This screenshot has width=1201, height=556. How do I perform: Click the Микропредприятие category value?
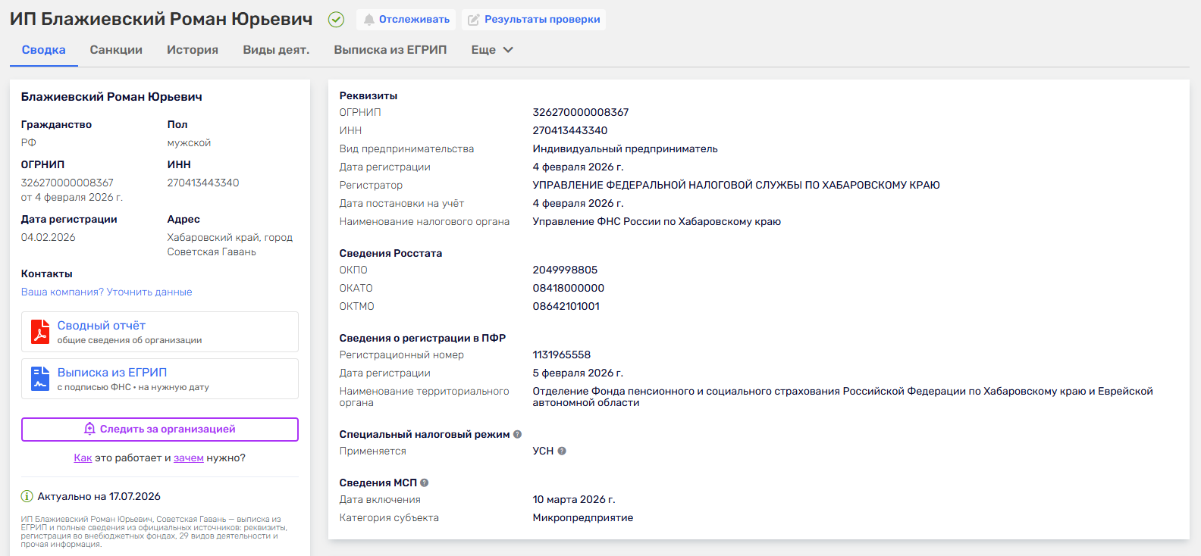(583, 517)
